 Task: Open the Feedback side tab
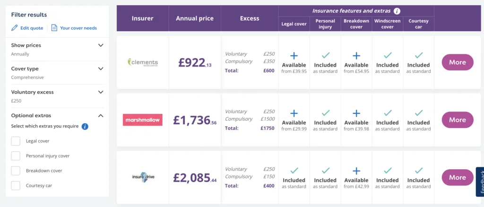[x=480, y=182]
